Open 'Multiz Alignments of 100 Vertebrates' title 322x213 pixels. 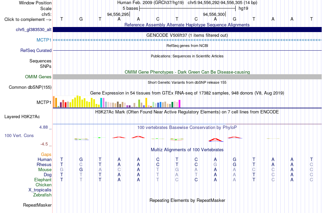point(187,150)
